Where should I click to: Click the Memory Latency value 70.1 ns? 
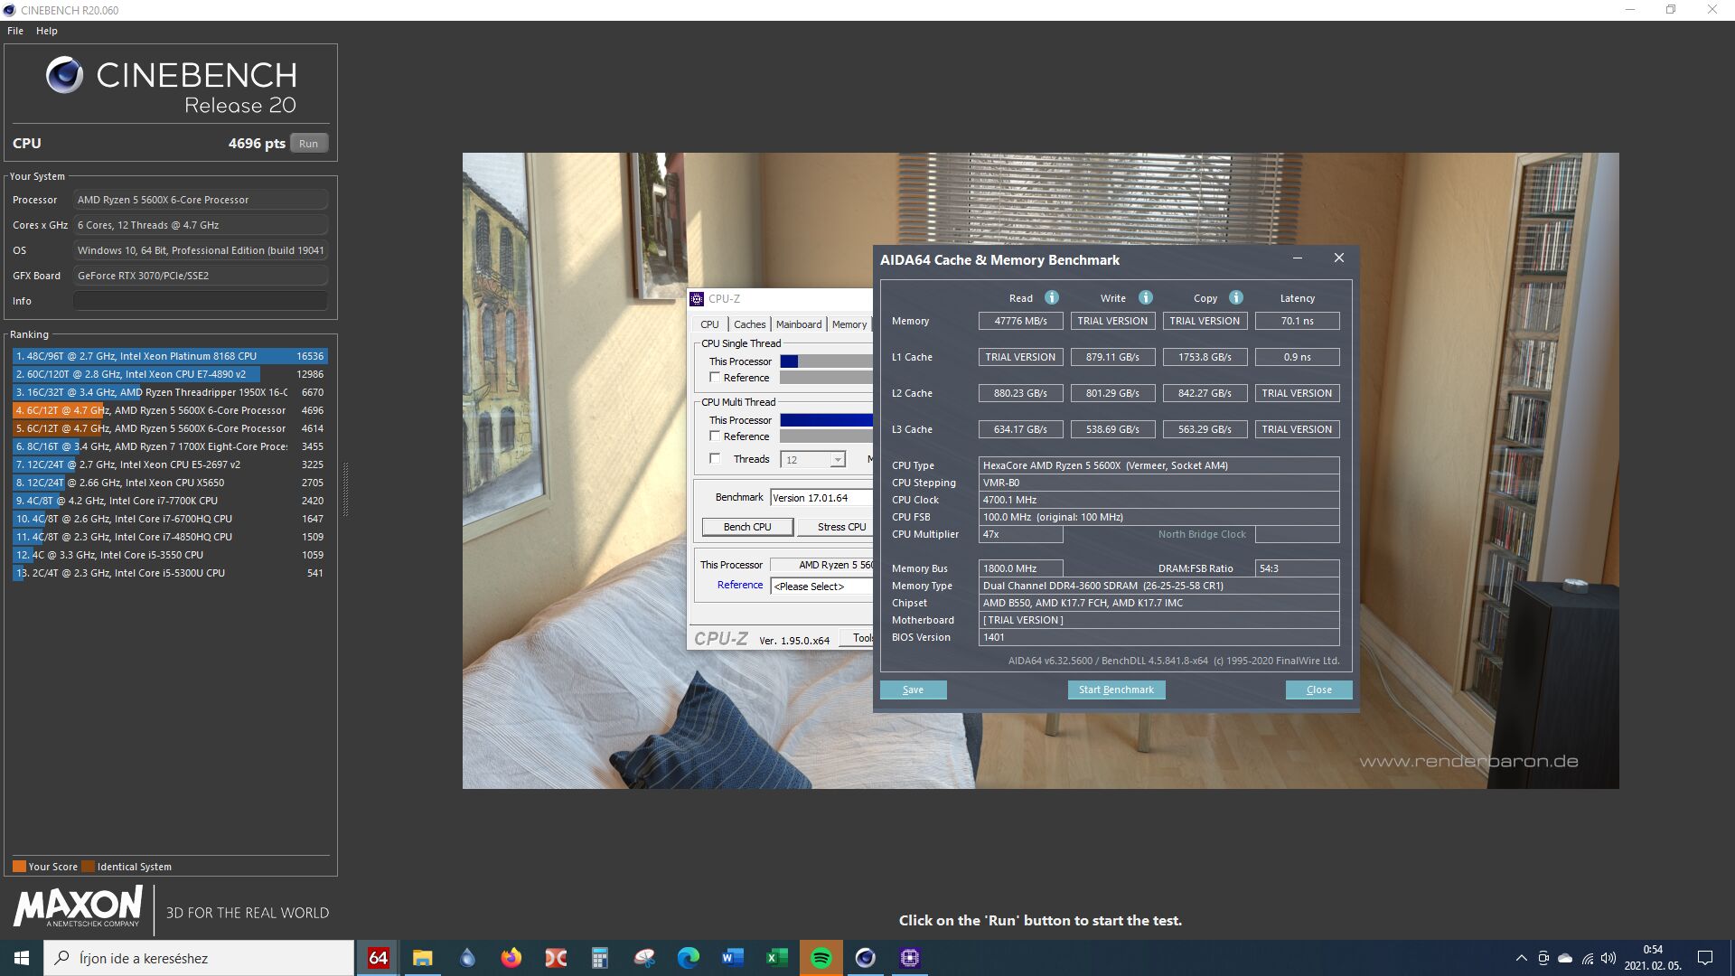click(x=1297, y=321)
